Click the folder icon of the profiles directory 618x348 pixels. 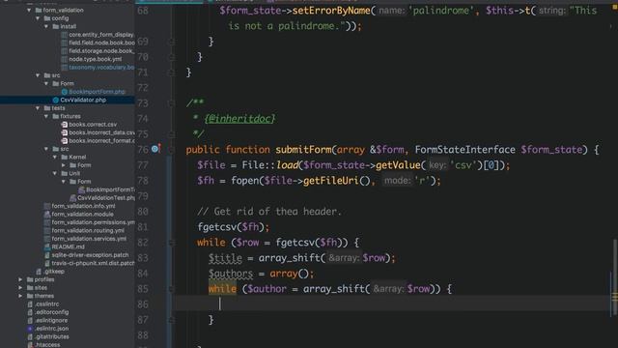30,279
